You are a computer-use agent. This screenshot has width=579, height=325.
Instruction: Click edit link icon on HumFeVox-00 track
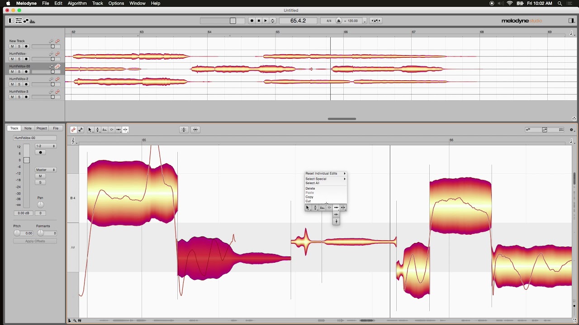57,66
